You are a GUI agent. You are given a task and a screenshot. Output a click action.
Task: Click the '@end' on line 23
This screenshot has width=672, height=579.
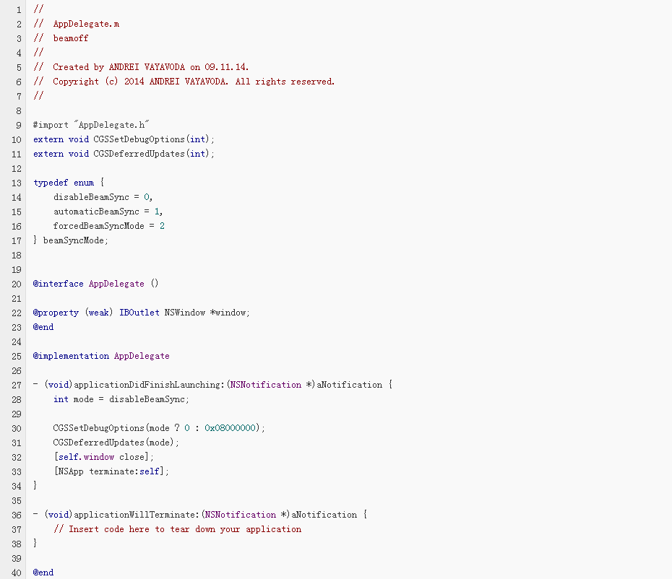click(x=43, y=327)
